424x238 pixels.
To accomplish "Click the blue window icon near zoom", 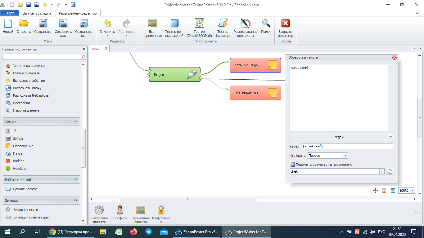I will coord(393,191).
